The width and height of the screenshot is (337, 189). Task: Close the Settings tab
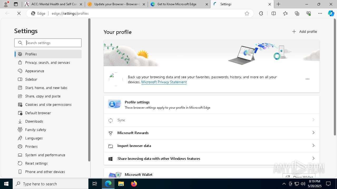click(x=270, y=4)
